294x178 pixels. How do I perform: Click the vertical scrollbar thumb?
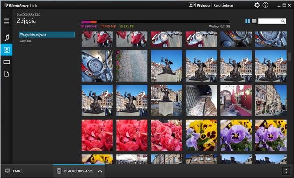(289, 57)
